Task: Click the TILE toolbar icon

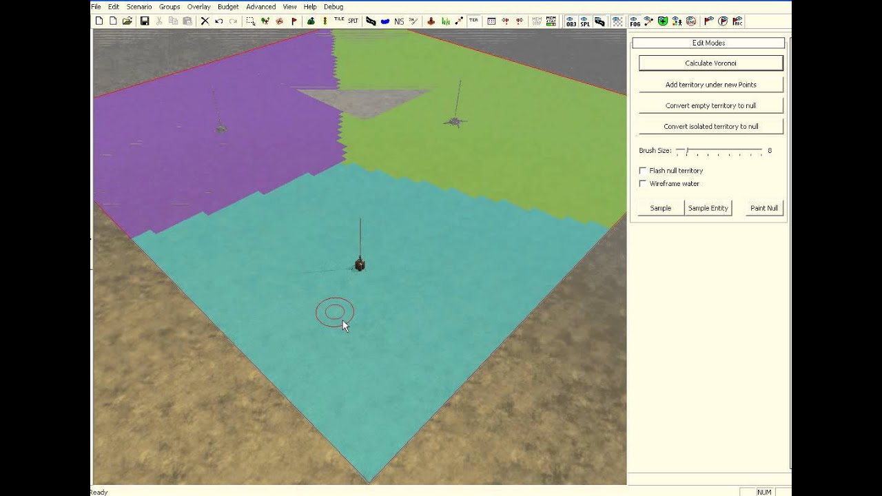Action: click(x=339, y=21)
